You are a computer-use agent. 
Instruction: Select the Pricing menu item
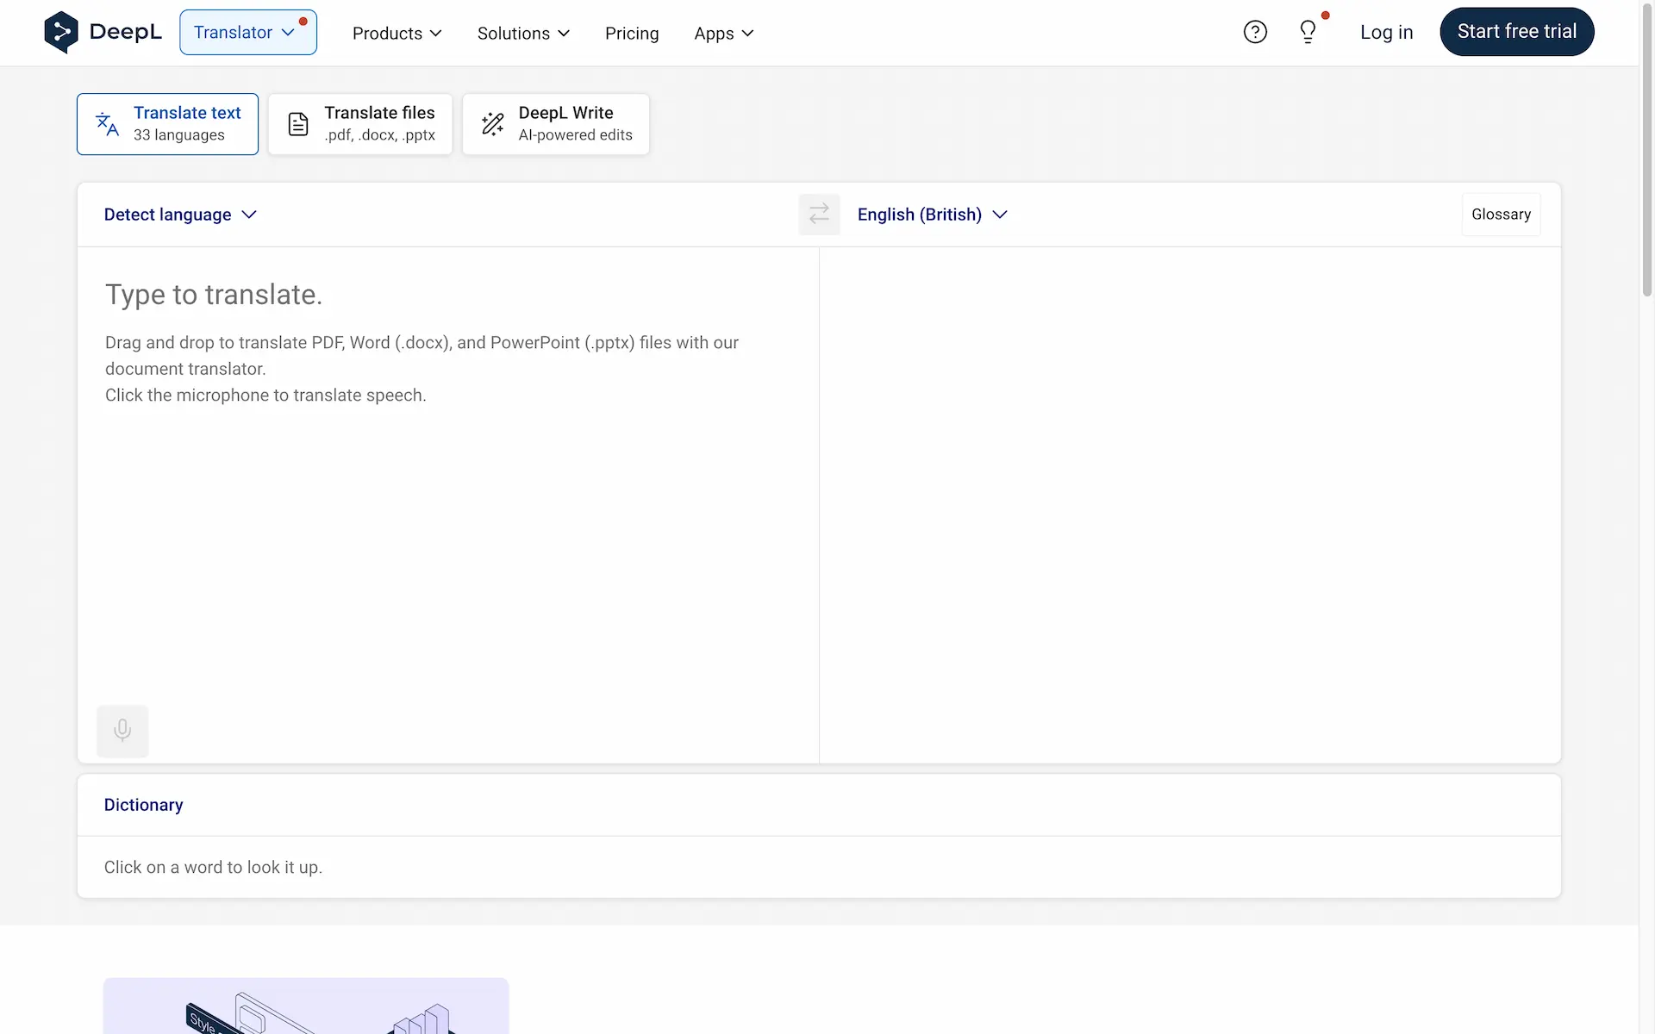pos(631,34)
